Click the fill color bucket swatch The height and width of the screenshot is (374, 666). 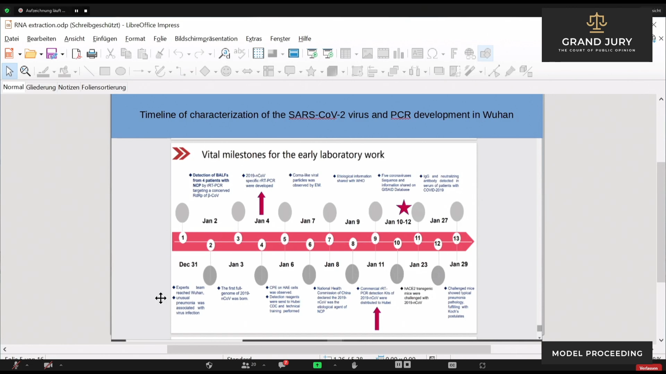pos(65,71)
